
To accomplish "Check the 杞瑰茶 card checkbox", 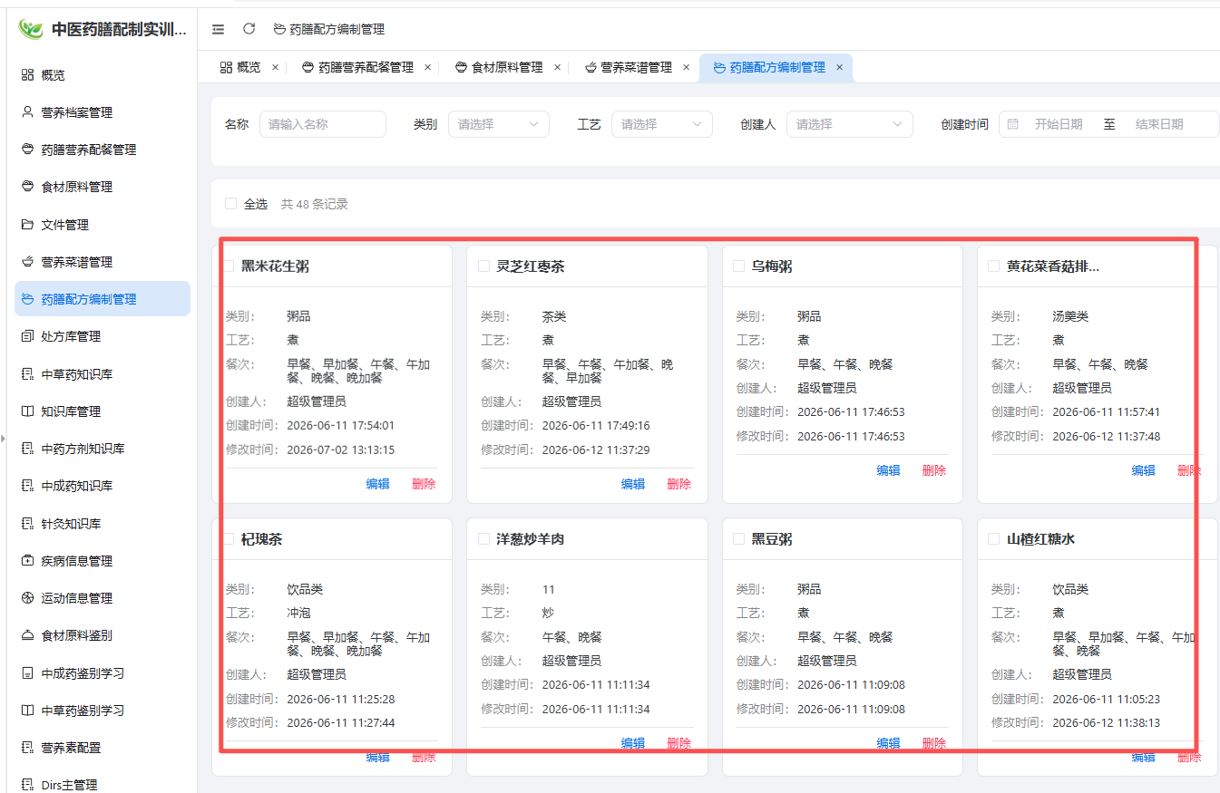I will [x=229, y=538].
